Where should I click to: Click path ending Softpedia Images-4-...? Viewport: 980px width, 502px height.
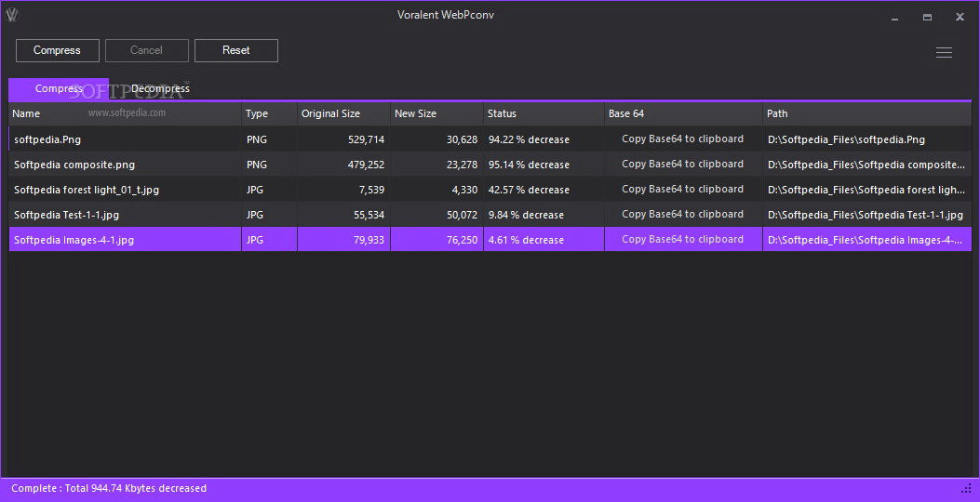[x=865, y=240]
